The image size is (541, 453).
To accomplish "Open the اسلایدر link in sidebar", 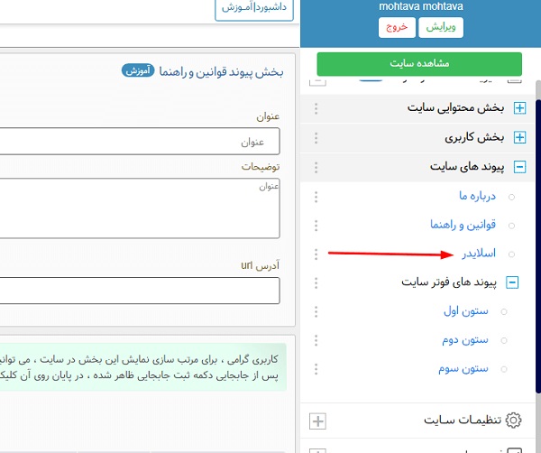I will 478,254.
